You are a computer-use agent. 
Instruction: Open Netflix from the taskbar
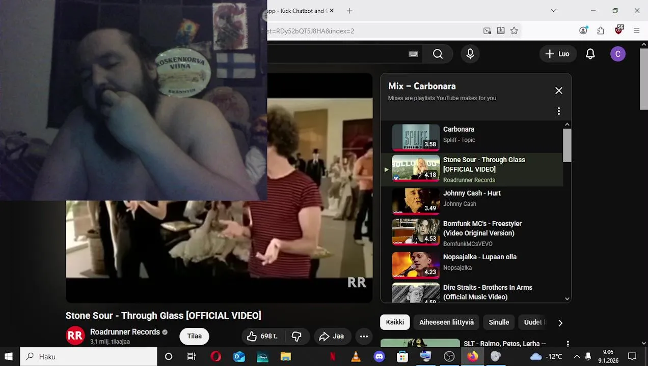[333, 356]
